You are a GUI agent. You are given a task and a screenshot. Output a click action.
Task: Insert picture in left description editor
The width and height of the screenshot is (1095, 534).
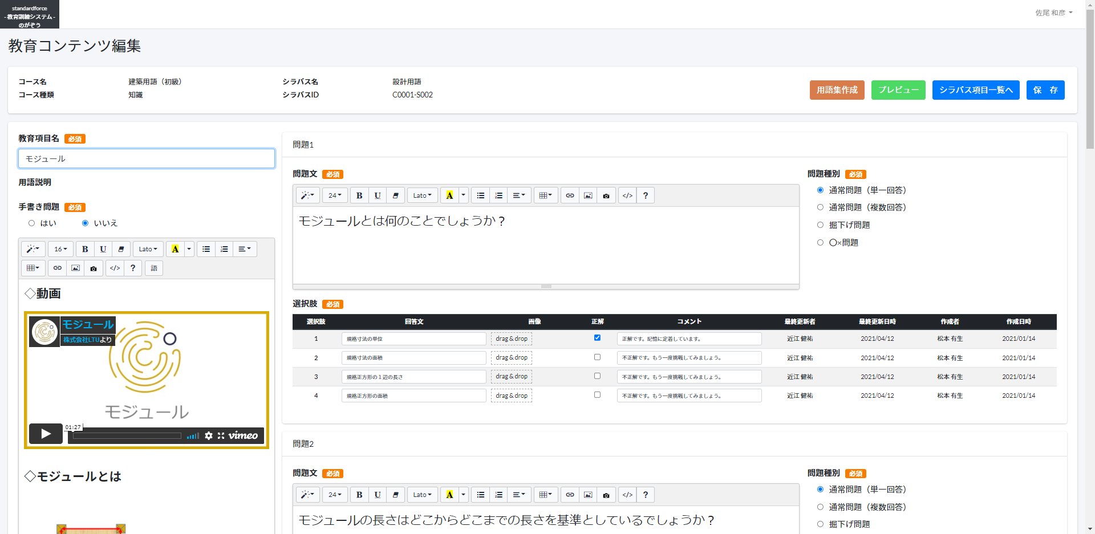point(75,268)
